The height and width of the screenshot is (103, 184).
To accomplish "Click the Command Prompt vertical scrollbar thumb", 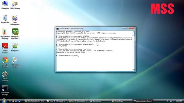I will coord(133,34).
